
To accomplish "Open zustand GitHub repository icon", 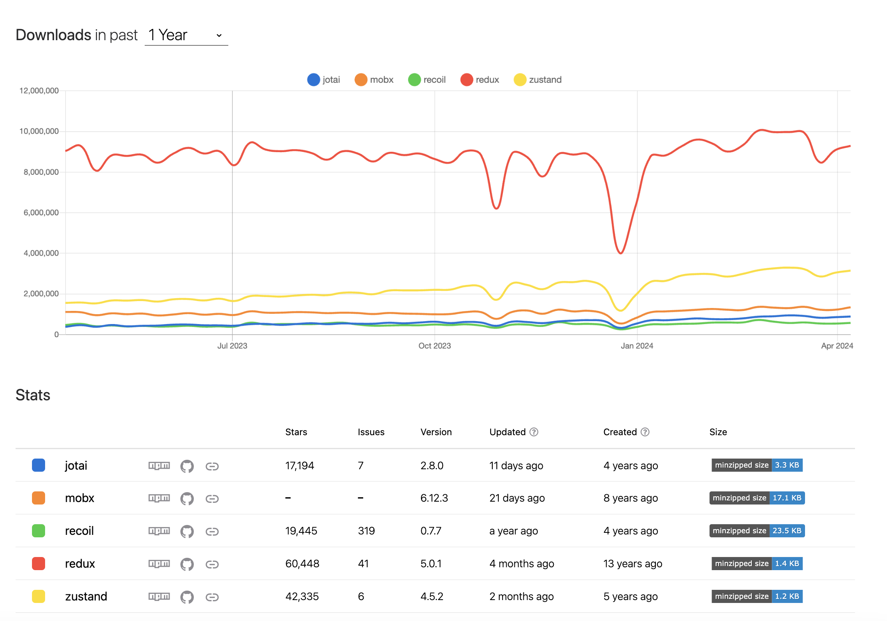I will pyautogui.click(x=187, y=597).
